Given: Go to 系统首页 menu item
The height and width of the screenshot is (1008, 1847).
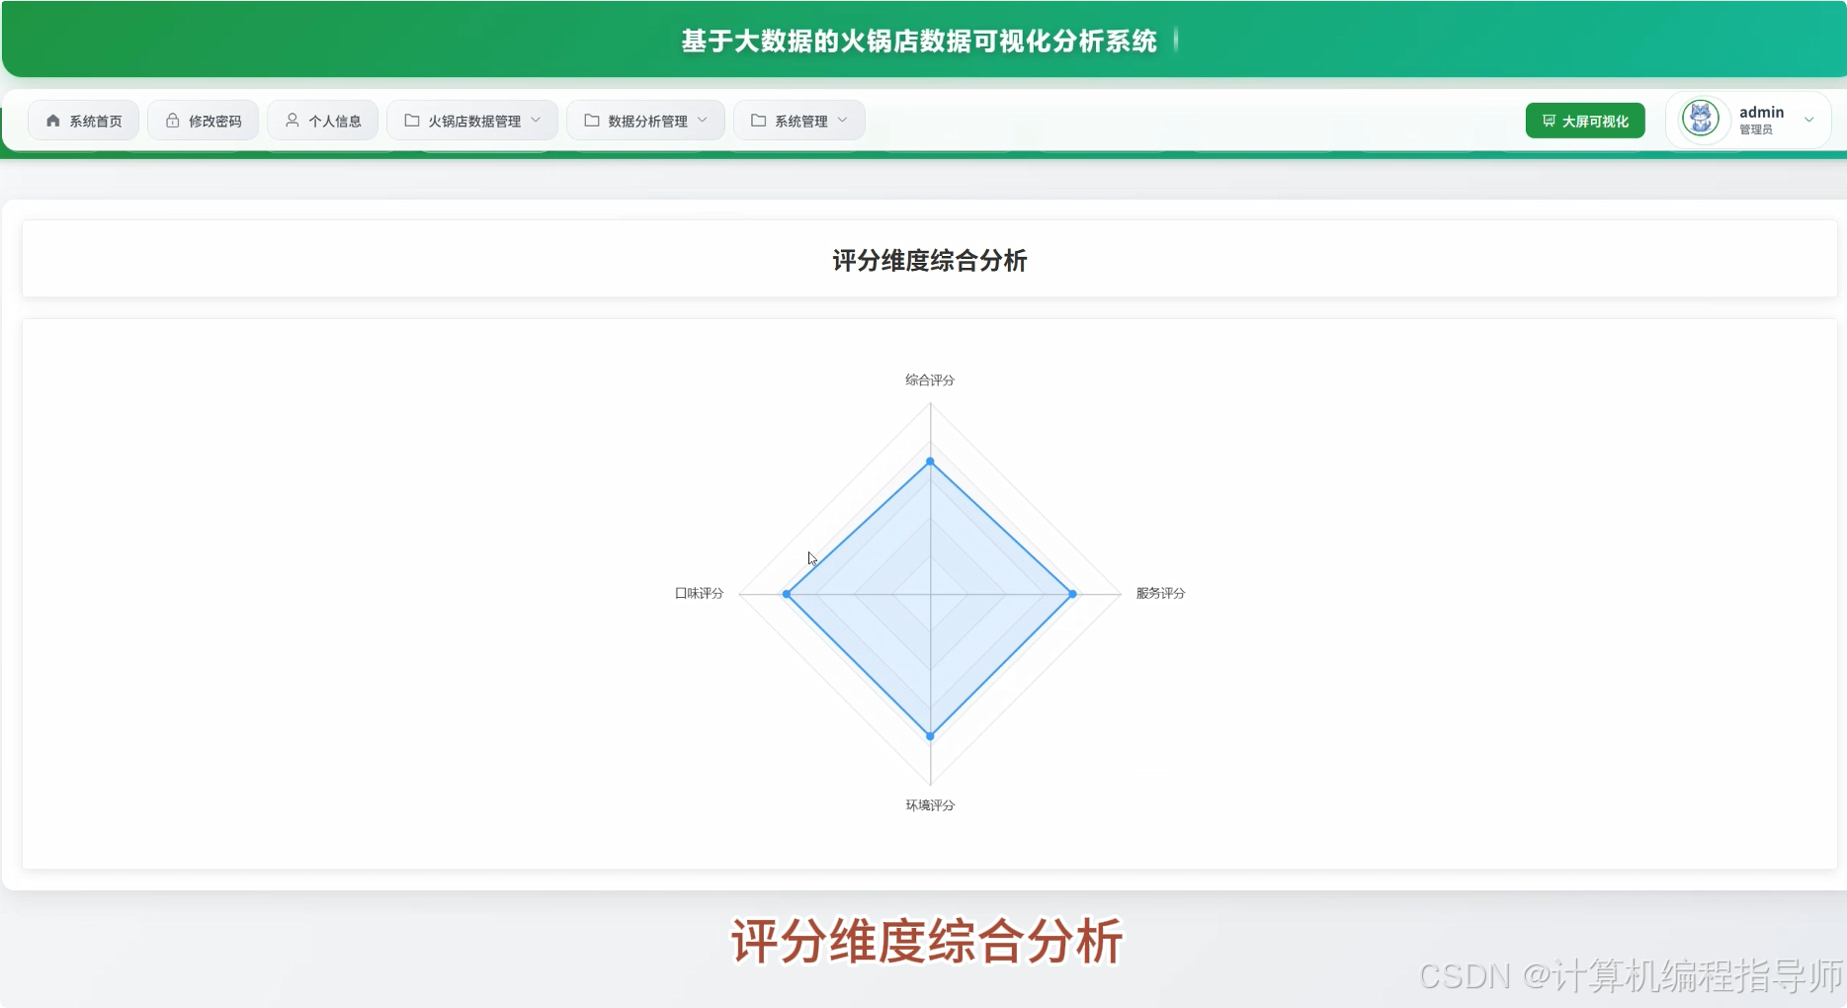Looking at the screenshot, I should coord(83,121).
